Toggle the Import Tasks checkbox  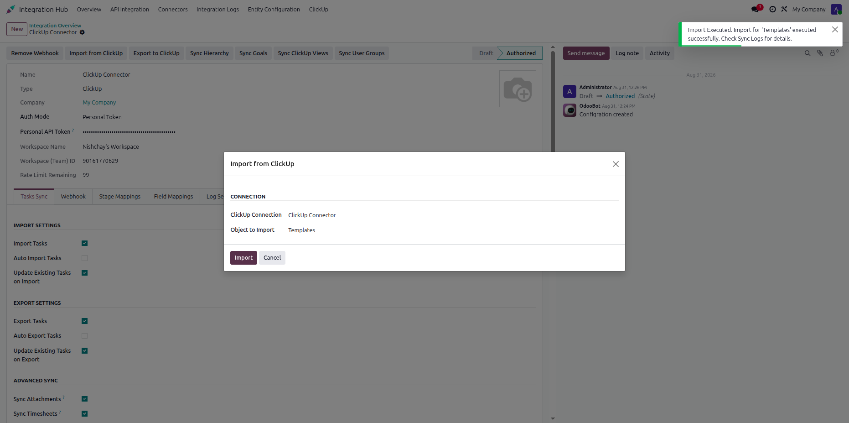click(84, 243)
